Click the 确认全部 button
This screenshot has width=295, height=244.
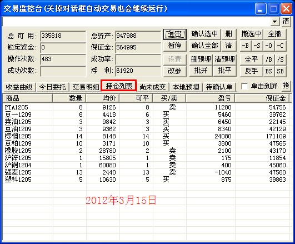tap(205, 46)
